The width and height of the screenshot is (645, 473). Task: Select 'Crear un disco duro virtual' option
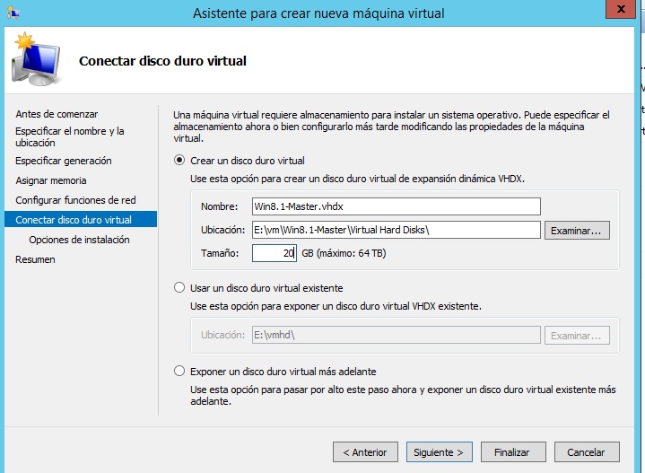(x=179, y=161)
